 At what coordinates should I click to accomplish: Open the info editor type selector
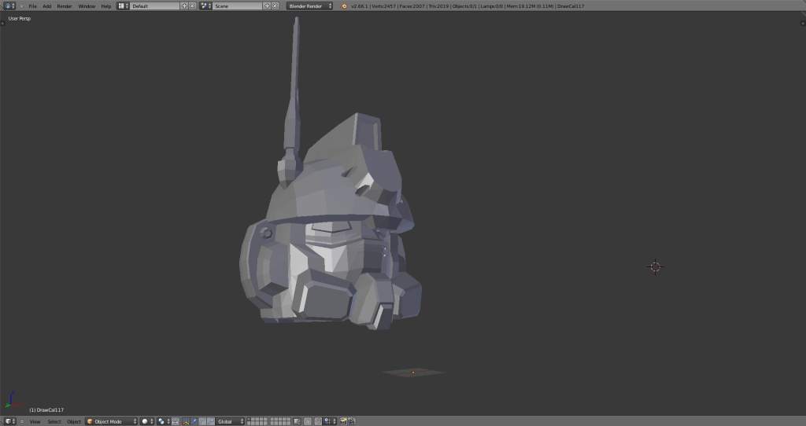click(9, 6)
